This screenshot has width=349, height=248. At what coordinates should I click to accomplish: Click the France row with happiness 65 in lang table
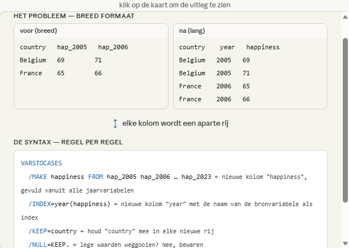pyautogui.click(x=214, y=86)
